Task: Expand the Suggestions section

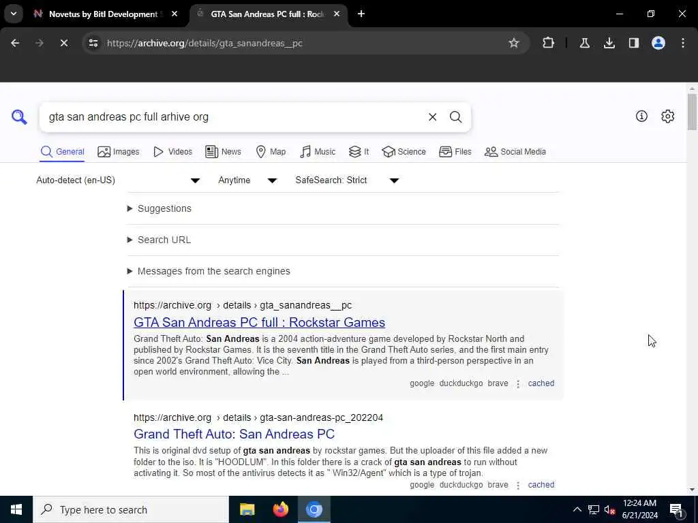Action: [160, 208]
